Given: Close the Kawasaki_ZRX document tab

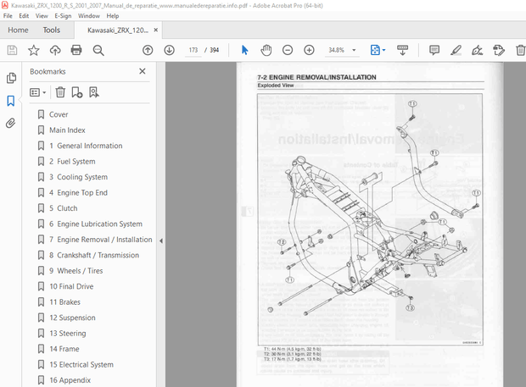Looking at the screenshot, I should pos(155,30).
